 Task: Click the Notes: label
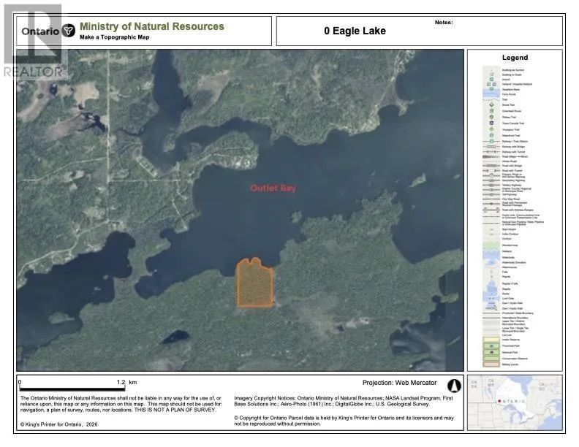tap(444, 22)
